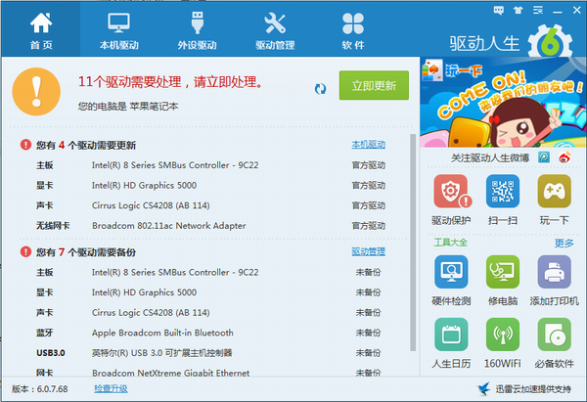
Task: Click the drivers-need-backup red alert icon
Action: pyautogui.click(x=25, y=251)
